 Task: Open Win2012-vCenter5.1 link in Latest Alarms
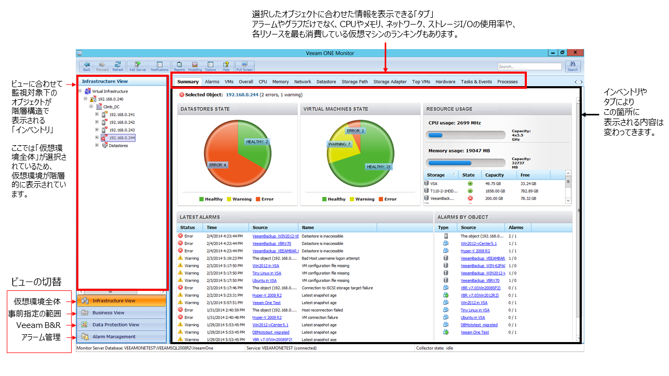tap(270, 325)
